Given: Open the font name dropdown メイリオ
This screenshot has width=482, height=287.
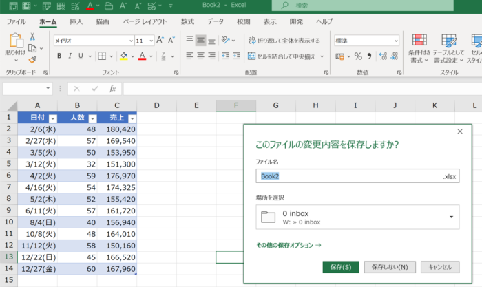Looking at the screenshot, I should tap(132, 41).
